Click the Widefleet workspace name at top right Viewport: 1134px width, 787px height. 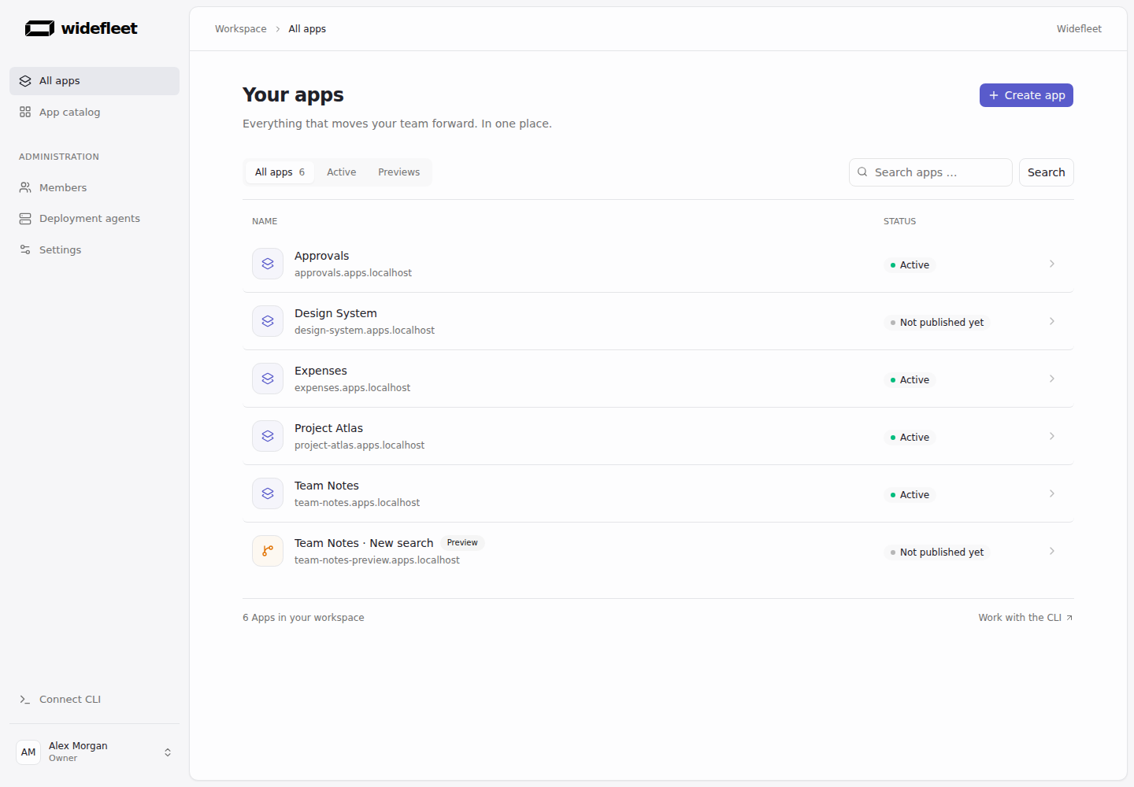(x=1079, y=29)
